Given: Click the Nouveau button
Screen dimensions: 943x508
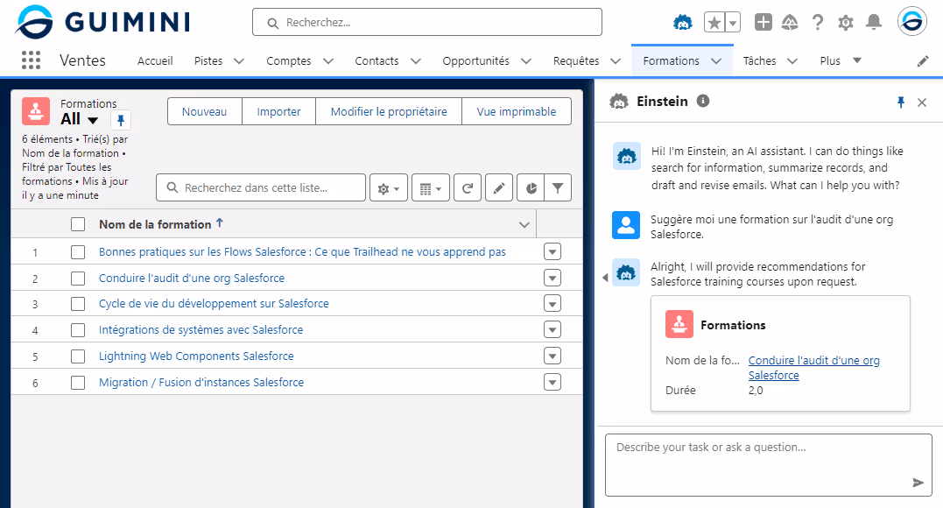Looking at the screenshot, I should [x=205, y=111].
